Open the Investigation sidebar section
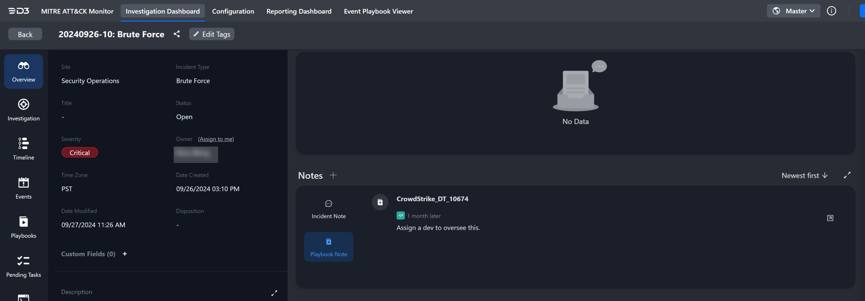865x301 pixels. pyautogui.click(x=24, y=110)
